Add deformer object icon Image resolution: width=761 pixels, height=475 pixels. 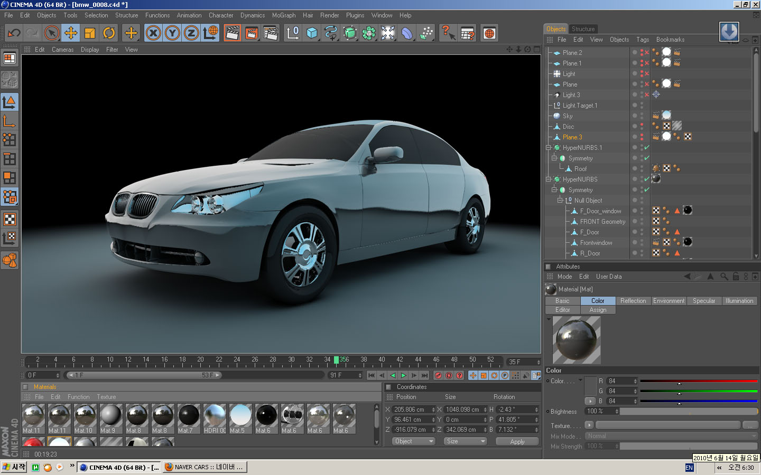tap(407, 33)
